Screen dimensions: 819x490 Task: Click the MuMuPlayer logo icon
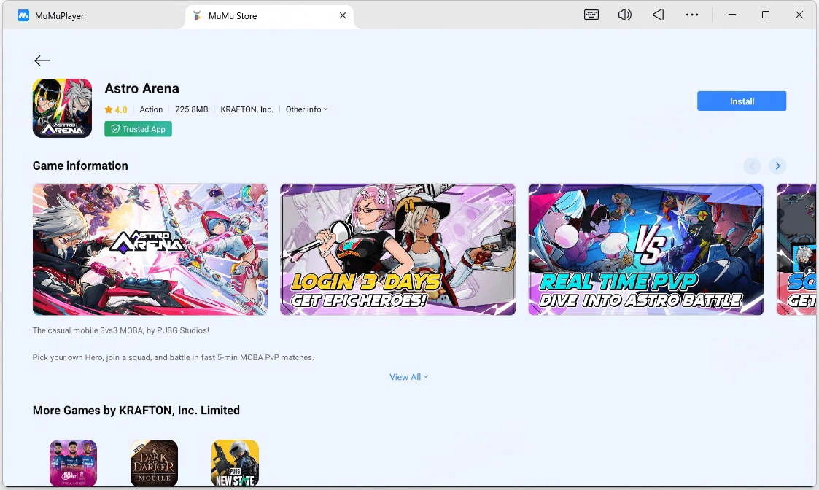(x=23, y=15)
